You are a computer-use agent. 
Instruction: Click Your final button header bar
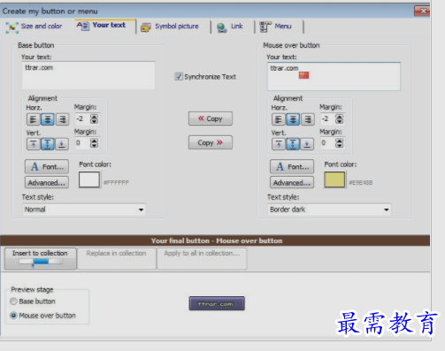tap(215, 240)
